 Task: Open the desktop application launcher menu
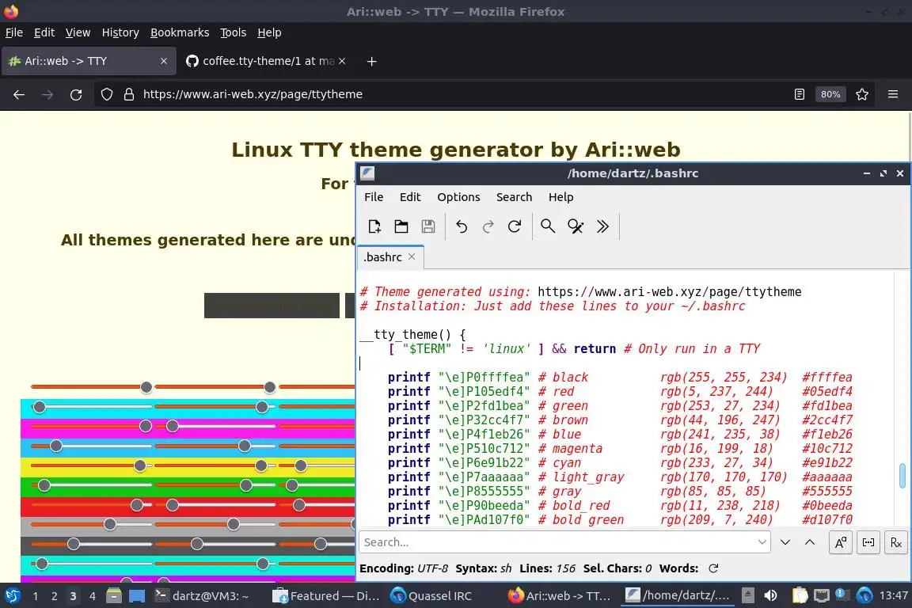12,596
